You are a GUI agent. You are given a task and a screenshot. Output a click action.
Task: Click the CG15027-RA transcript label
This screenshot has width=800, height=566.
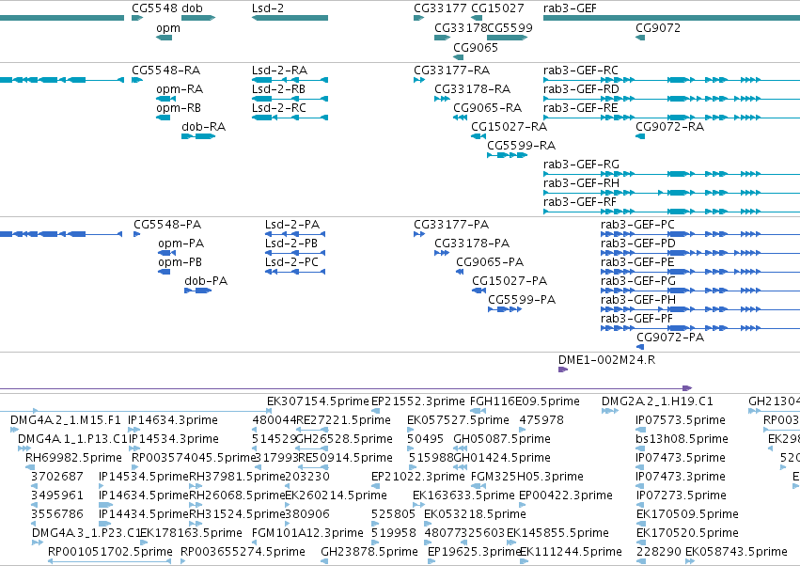pyautogui.click(x=510, y=127)
